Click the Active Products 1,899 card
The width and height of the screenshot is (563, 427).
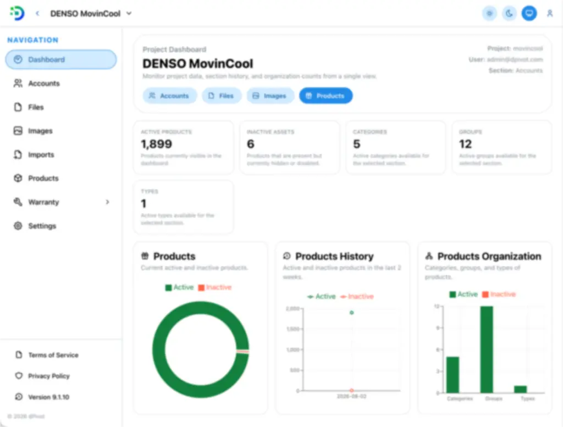coord(184,147)
